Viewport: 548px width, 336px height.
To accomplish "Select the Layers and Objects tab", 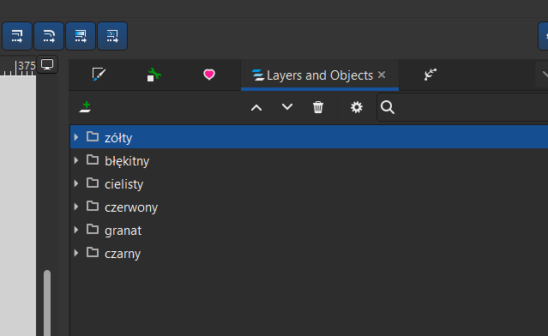I will point(313,75).
